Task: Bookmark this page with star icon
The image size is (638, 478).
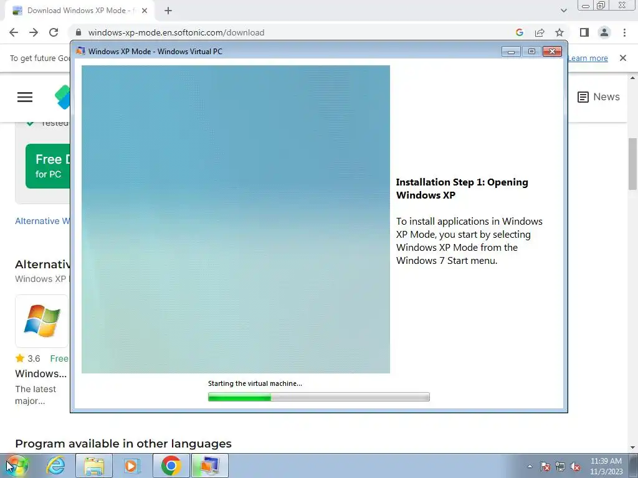Action: [559, 32]
